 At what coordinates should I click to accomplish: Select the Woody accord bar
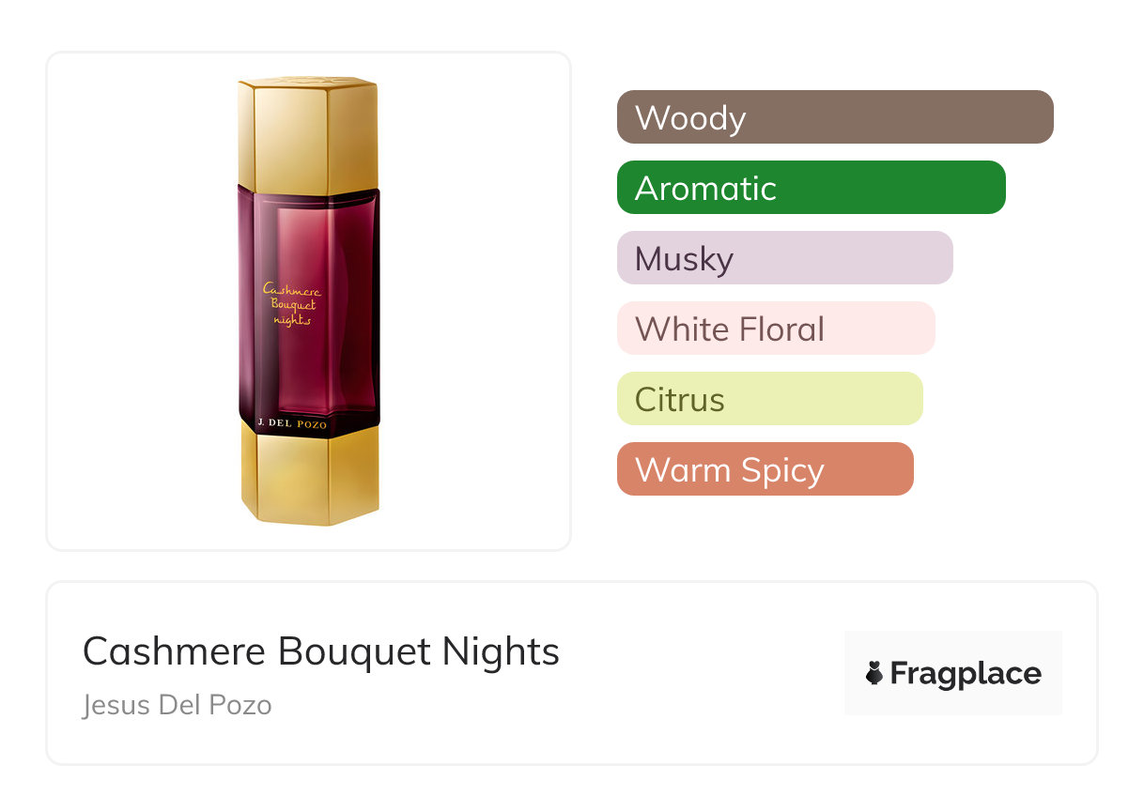pyautogui.click(x=835, y=117)
